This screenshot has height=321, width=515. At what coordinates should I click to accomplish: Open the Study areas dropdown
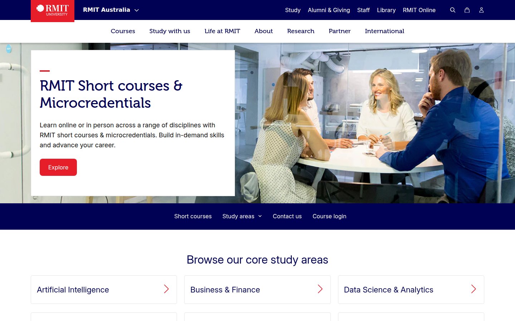(x=242, y=216)
